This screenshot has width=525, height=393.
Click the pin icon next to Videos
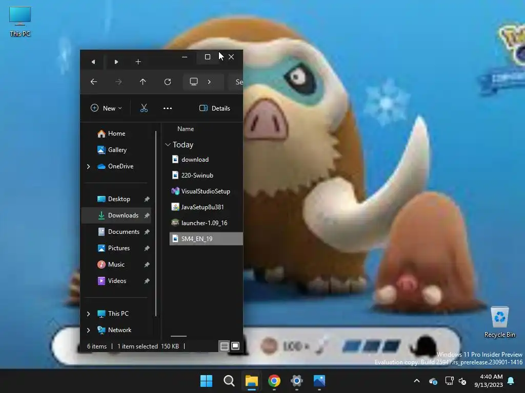pyautogui.click(x=147, y=281)
